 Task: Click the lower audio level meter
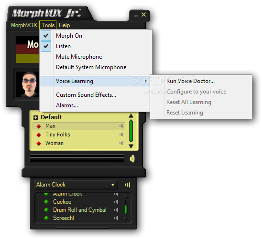coord(77,160)
